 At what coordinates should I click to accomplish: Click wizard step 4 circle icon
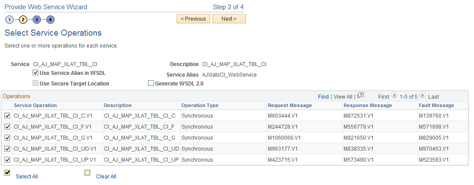pyautogui.click(x=51, y=19)
